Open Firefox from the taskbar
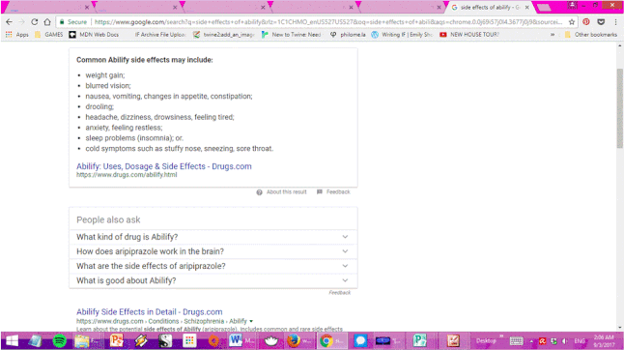Viewport: 624px width, 350px height. 294,341
